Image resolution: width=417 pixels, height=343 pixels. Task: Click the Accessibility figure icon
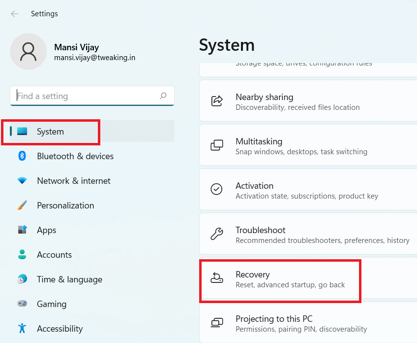pos(22,328)
